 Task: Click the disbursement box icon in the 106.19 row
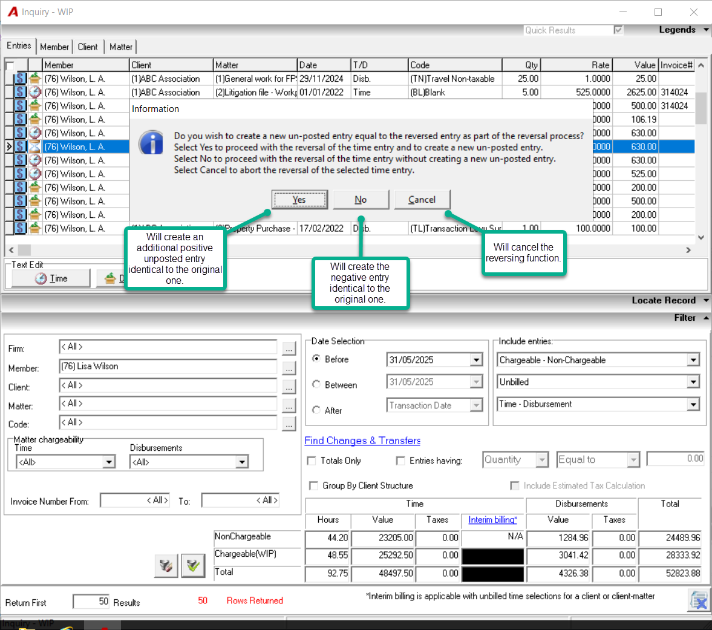35,119
